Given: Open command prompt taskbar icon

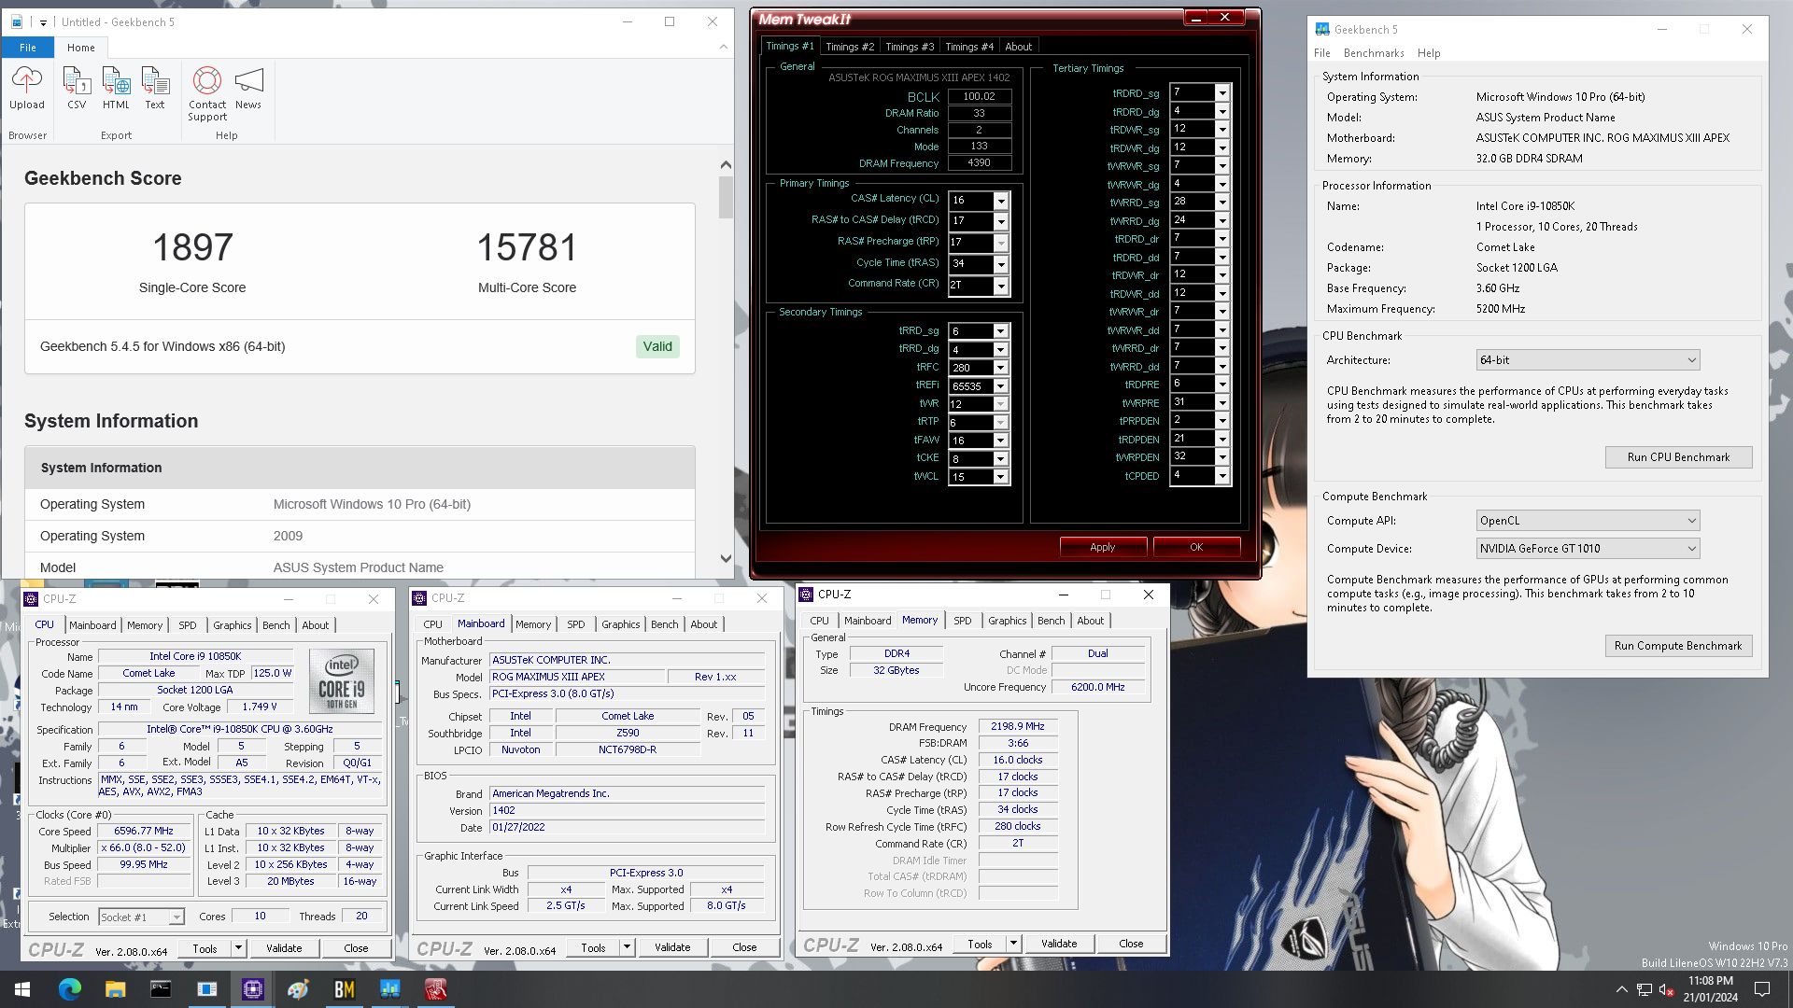Looking at the screenshot, I should (x=161, y=989).
